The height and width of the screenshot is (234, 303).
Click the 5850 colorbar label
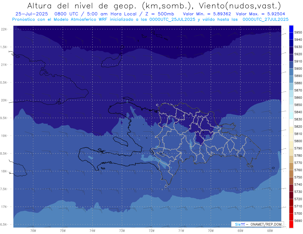tap(298, 105)
